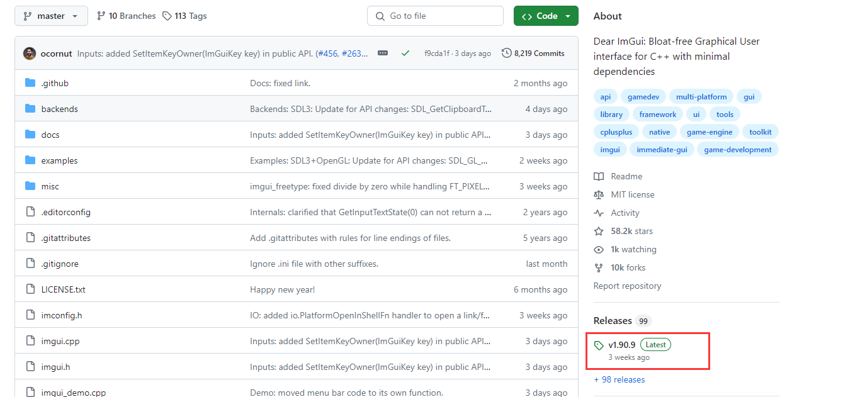View the 113 Tags list
Screen dimensions: 843x397
coord(184,16)
